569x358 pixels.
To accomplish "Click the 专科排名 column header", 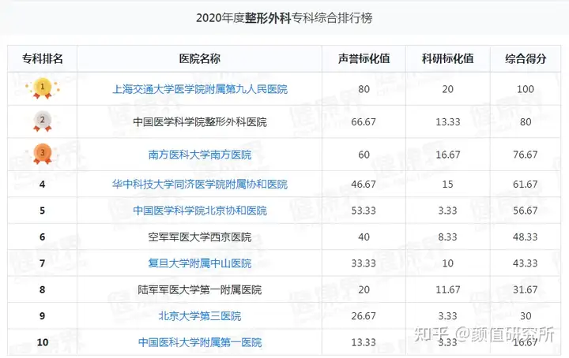I will pos(43,58).
